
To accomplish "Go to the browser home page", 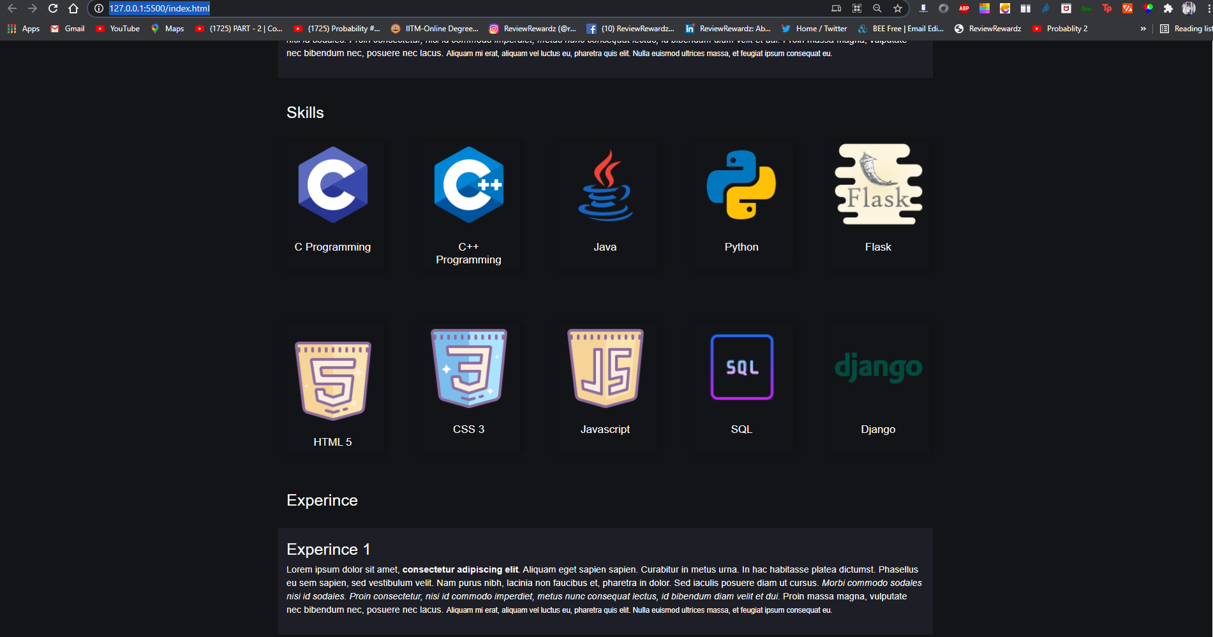I will [73, 8].
